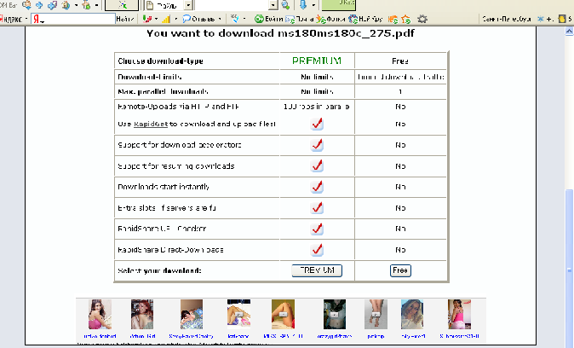Screen dimensions: 574x348
Task: Click the globe download toolbar icon
Action: [26, 5]
